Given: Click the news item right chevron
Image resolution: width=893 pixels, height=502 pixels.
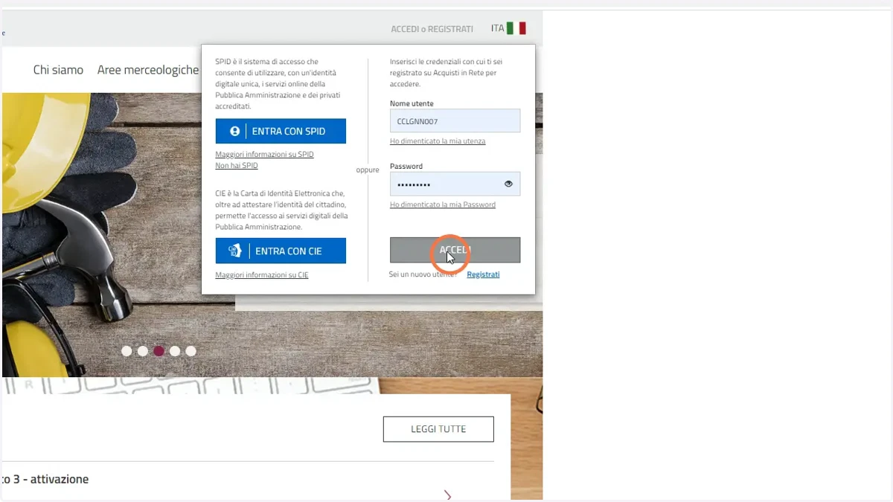Looking at the screenshot, I should point(447,495).
